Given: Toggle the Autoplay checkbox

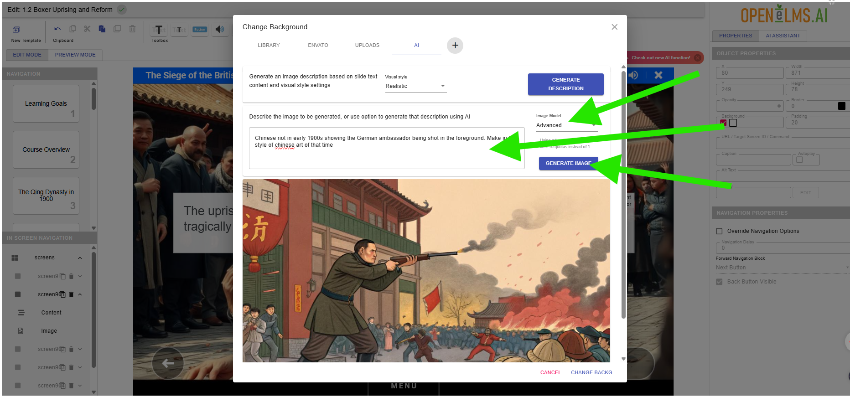Looking at the screenshot, I should (799, 160).
